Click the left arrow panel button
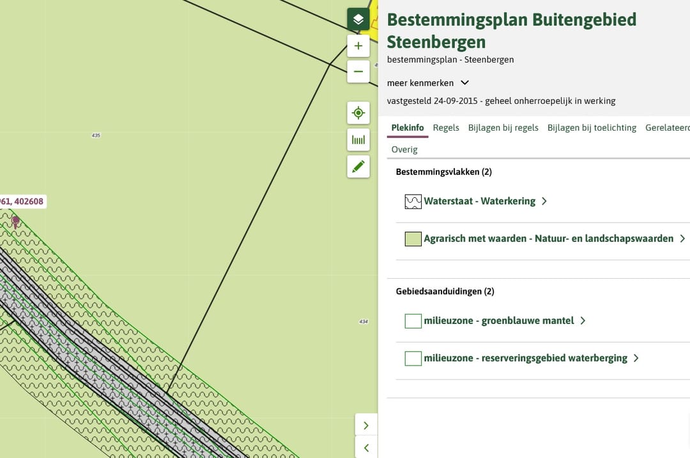 click(x=366, y=448)
